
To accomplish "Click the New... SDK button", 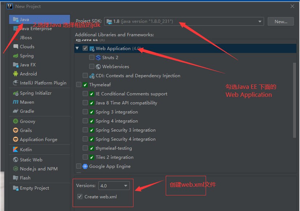I will pyautogui.click(x=281, y=21).
